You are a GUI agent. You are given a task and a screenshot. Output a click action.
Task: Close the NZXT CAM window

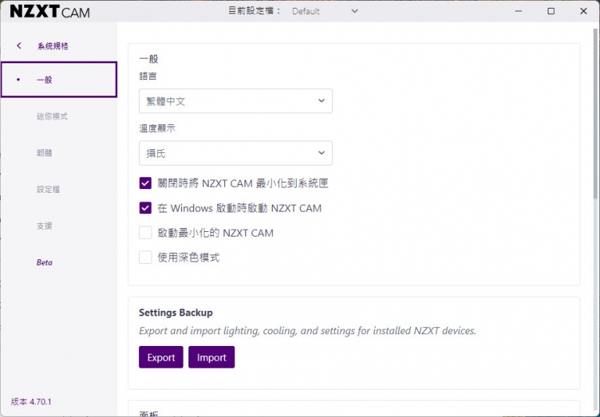click(x=584, y=11)
